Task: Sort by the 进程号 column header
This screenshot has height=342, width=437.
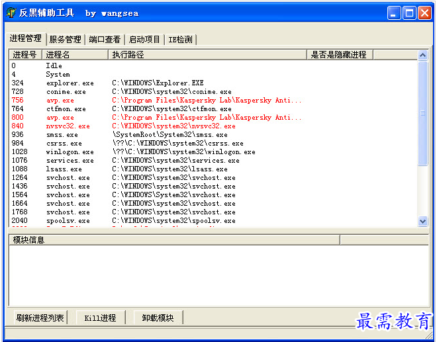Action: 25,55
